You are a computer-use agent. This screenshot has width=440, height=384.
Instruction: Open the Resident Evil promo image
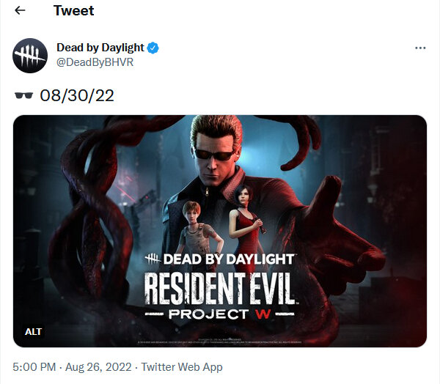220,231
